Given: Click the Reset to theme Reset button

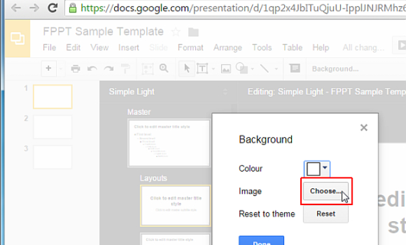Looking at the screenshot, I should coord(325,214).
